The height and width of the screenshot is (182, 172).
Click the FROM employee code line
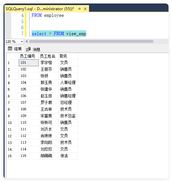(48, 15)
